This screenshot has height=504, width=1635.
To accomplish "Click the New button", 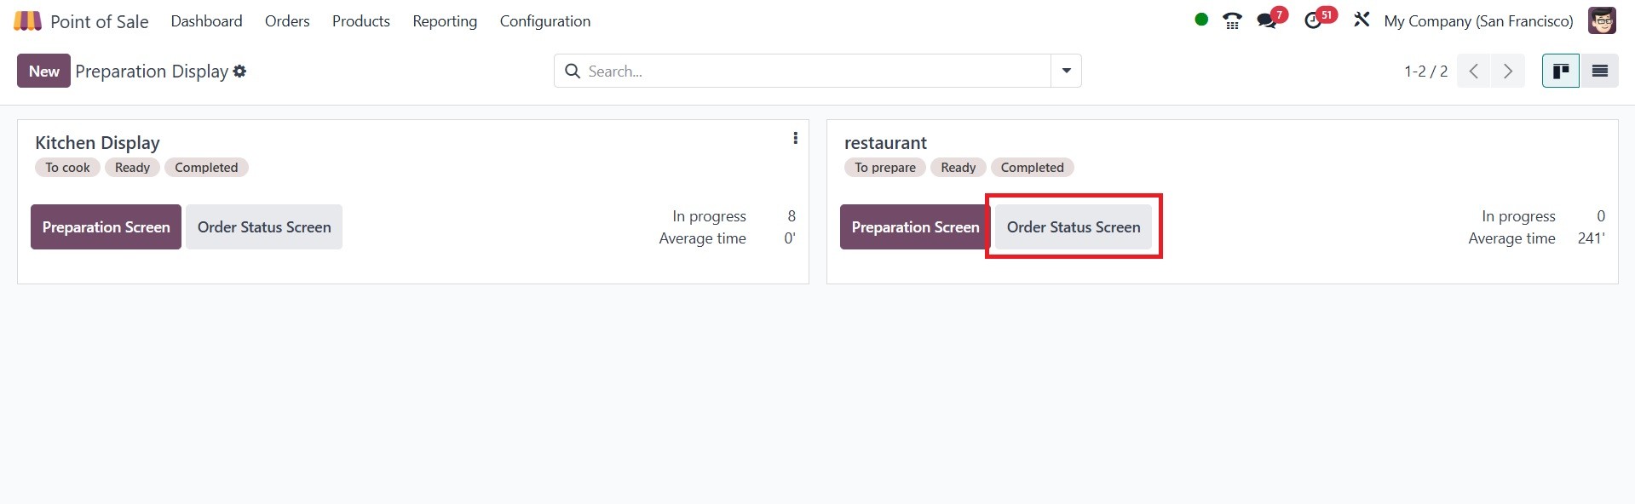I will click(43, 72).
